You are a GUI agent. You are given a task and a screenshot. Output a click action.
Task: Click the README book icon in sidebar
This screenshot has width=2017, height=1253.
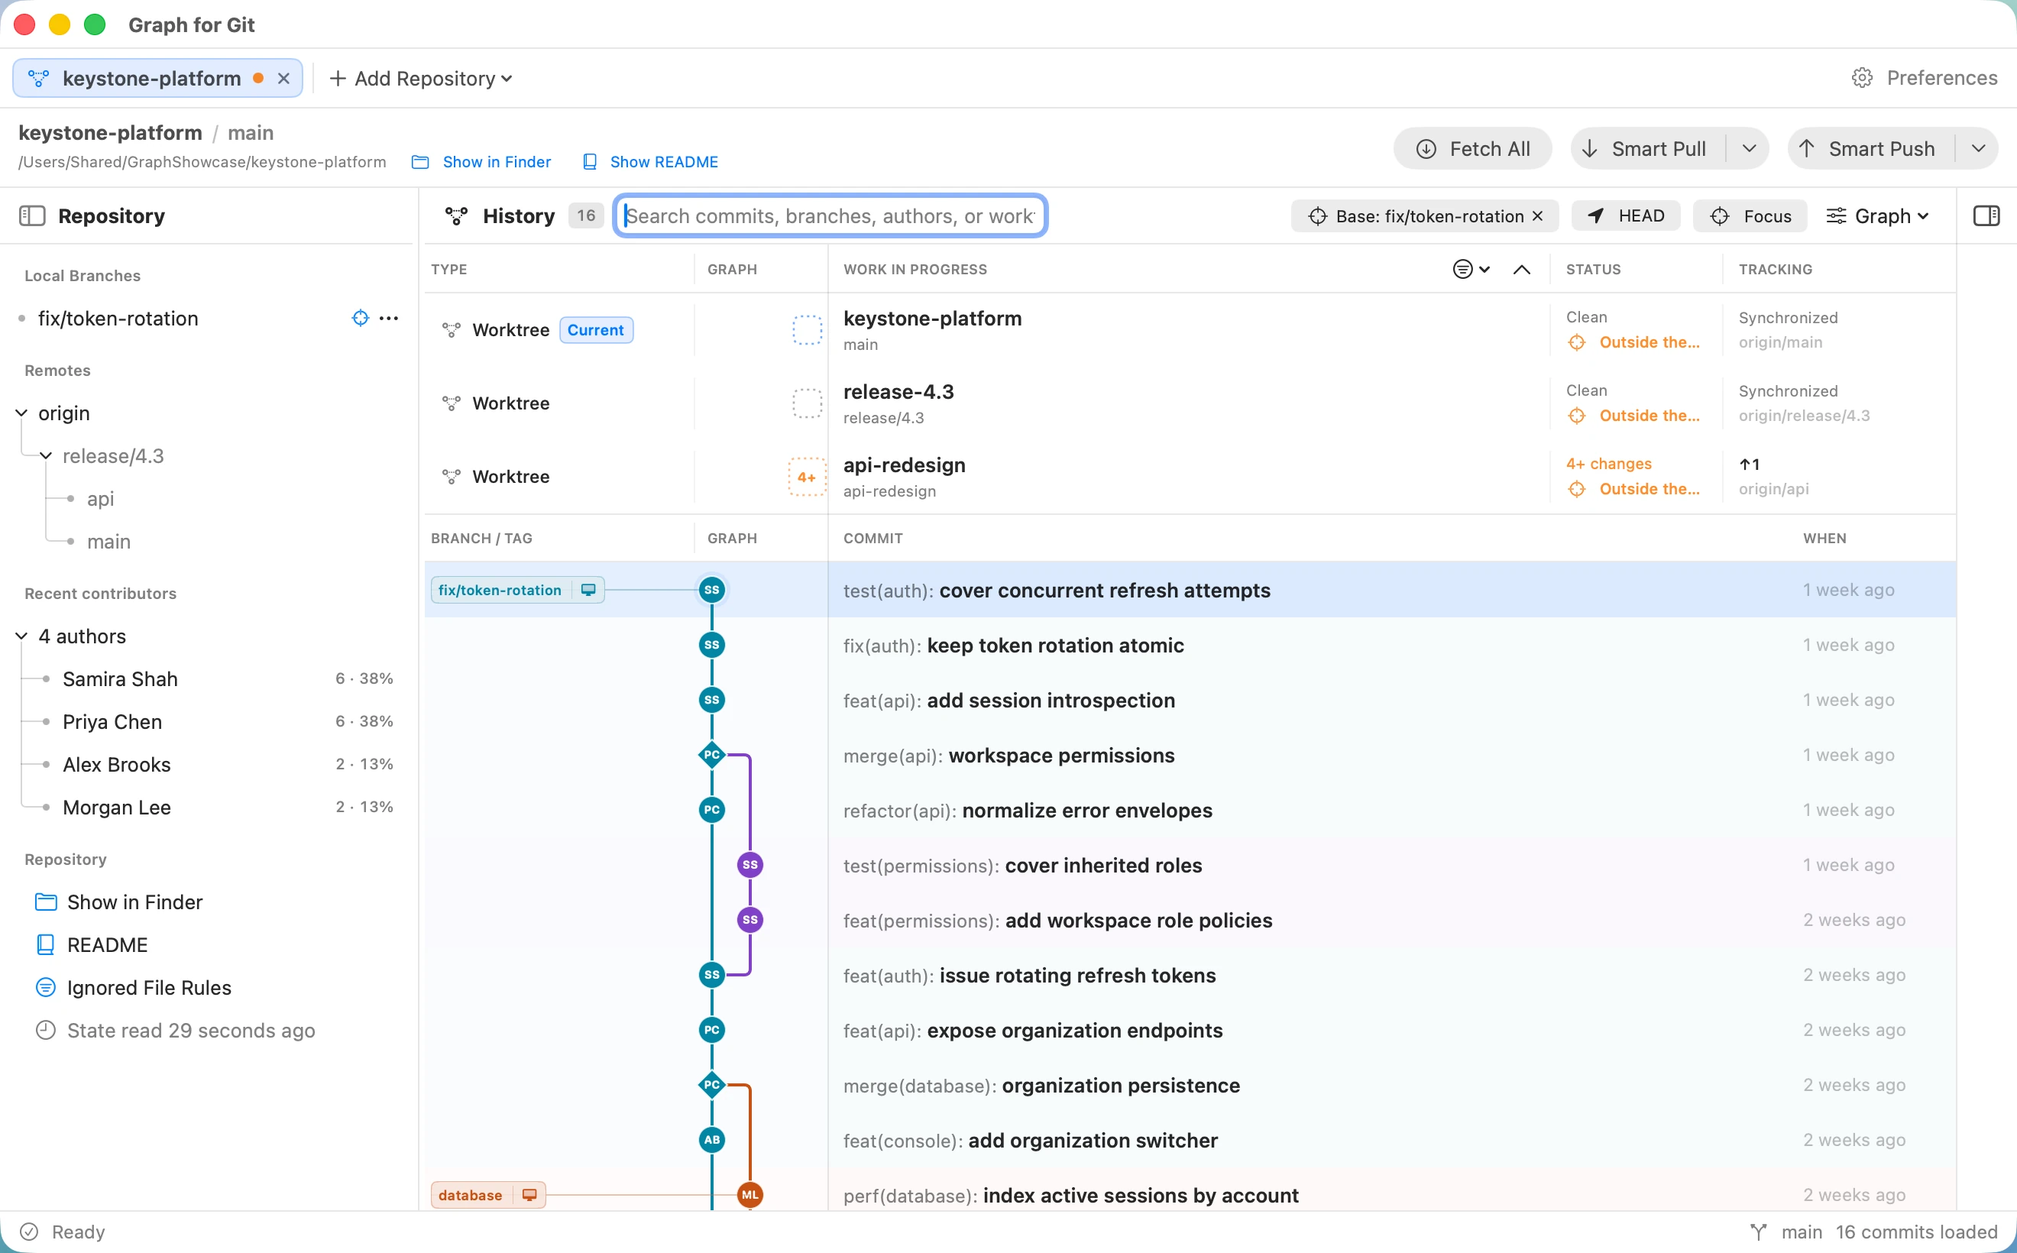click(46, 946)
